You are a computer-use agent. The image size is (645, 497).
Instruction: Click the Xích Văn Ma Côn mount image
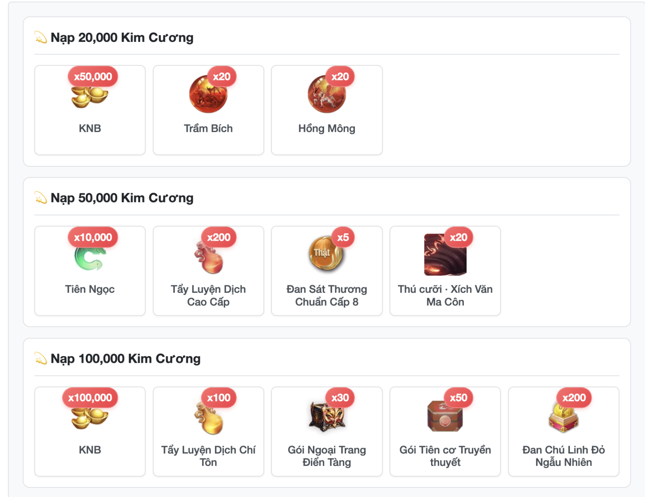pyautogui.click(x=445, y=255)
